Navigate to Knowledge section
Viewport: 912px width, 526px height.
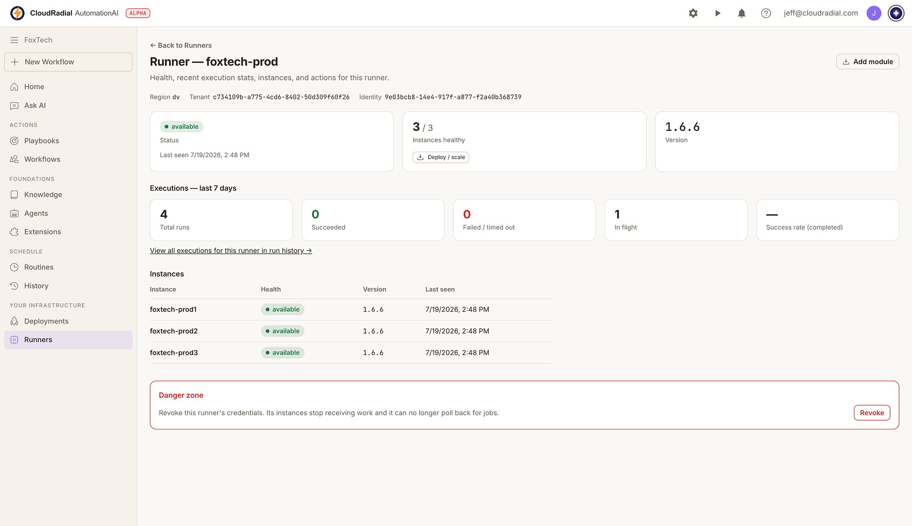coord(68,195)
